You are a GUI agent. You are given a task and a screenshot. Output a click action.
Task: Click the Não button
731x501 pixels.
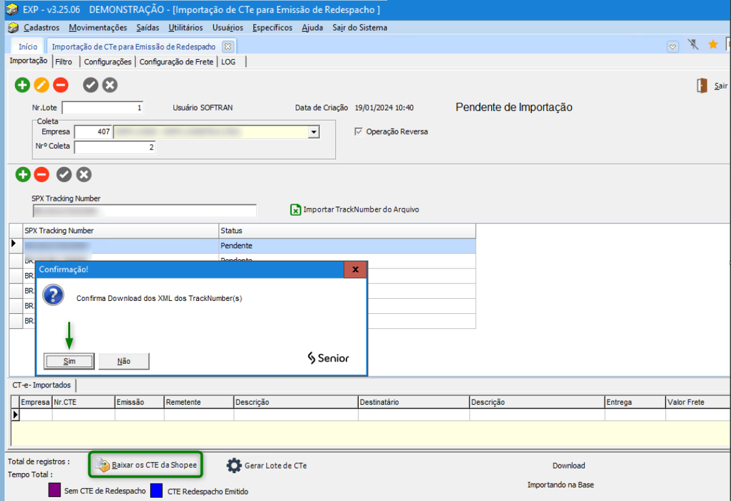[x=124, y=361]
